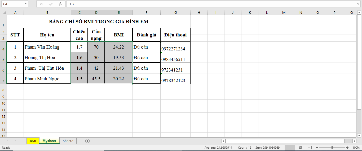This screenshot has width=362, height=151.
Task: Click phone number 972341231
Action: 175,68
